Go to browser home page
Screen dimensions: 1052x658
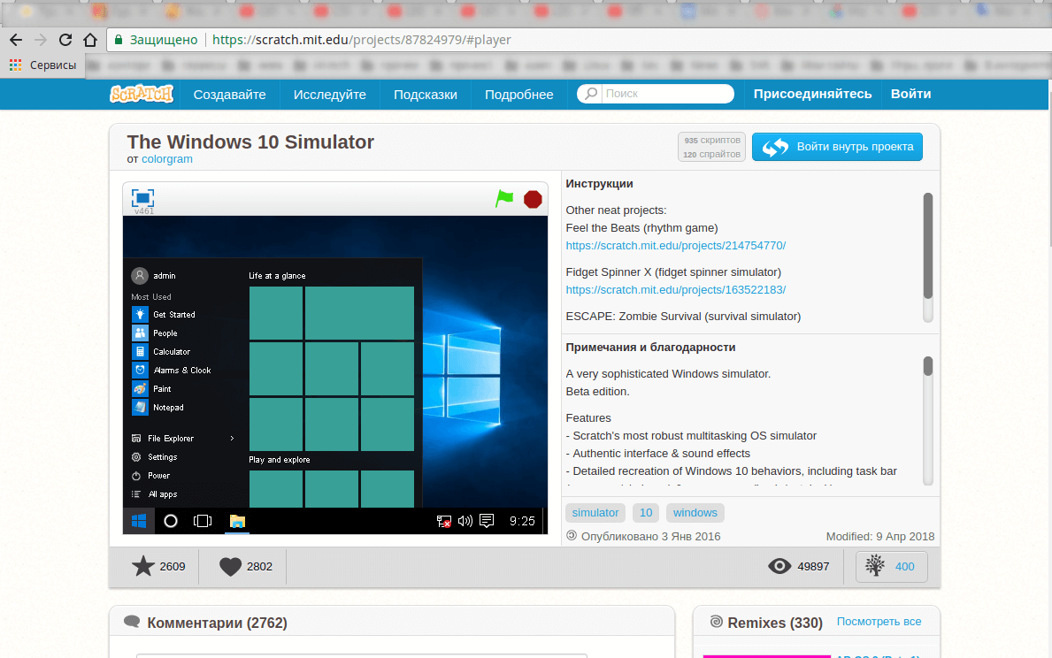[x=90, y=41]
